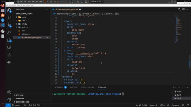Viewport: 191px width, 107px height.
Task: Open the Run and Debug view
Action: click(9, 32)
